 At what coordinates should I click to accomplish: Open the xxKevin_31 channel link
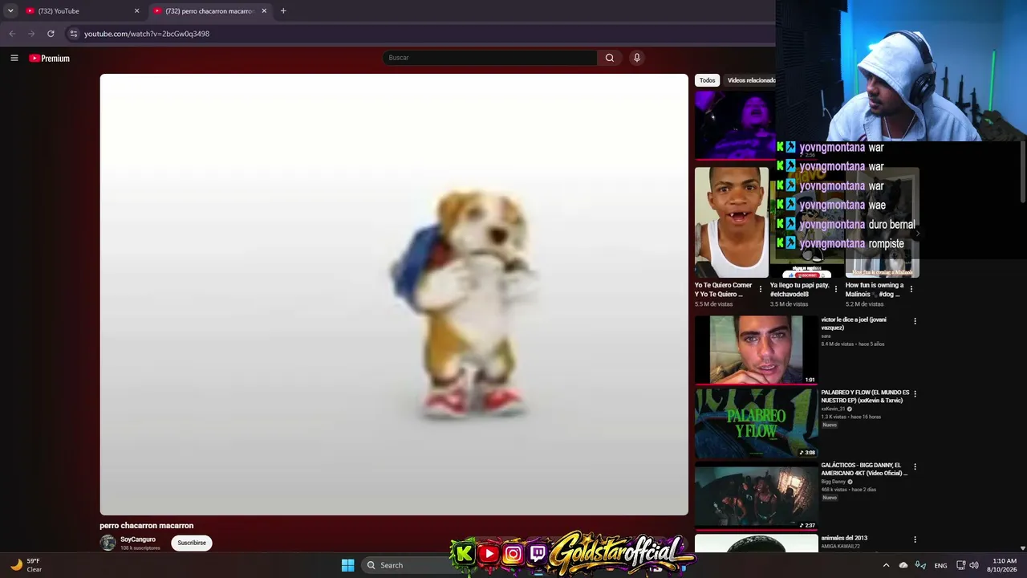[x=834, y=409]
